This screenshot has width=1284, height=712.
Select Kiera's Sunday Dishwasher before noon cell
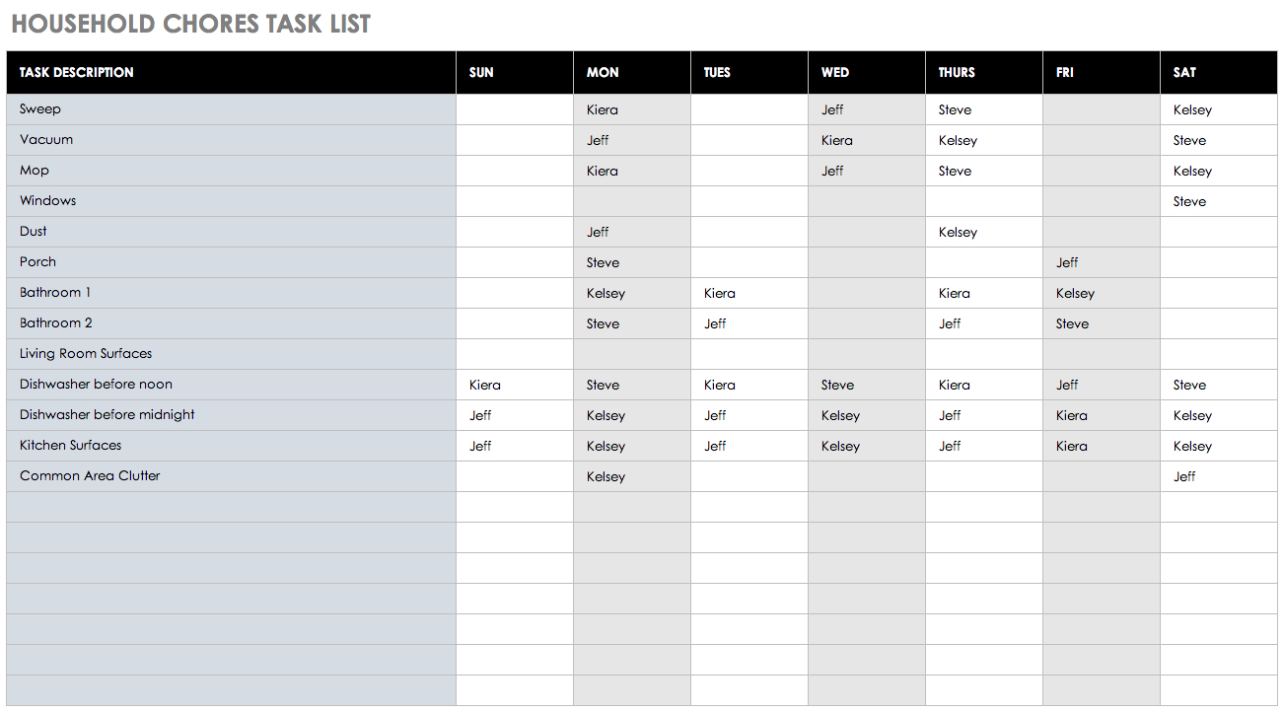point(485,385)
